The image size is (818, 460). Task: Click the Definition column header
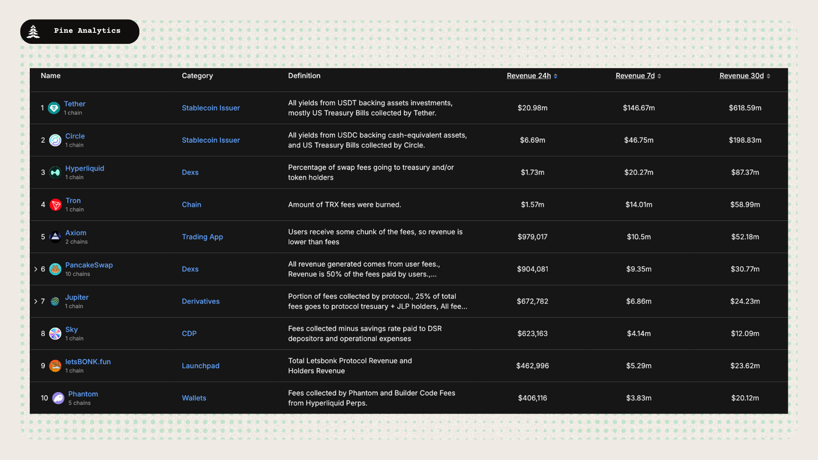click(304, 76)
